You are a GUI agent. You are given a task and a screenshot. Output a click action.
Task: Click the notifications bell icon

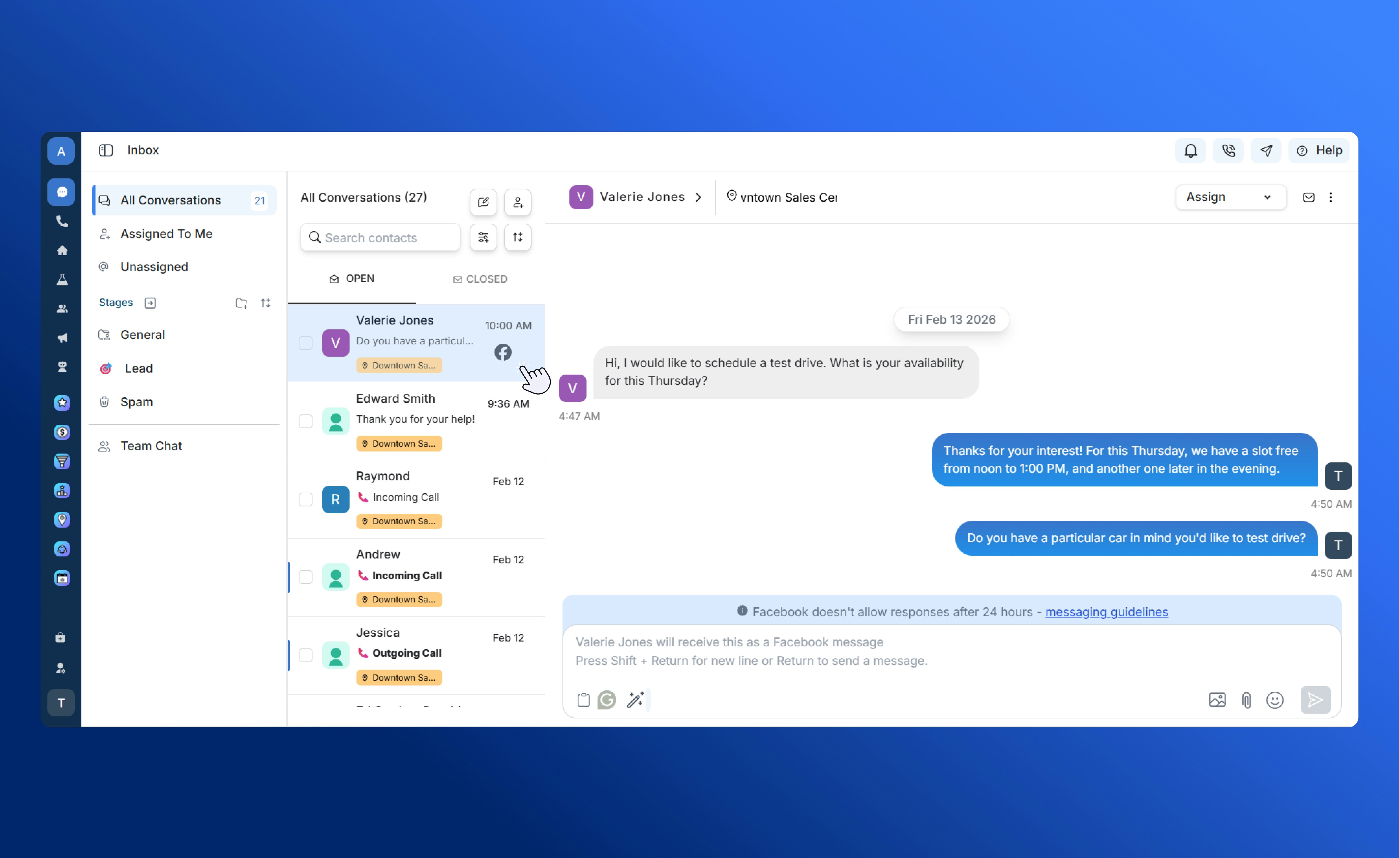point(1190,150)
